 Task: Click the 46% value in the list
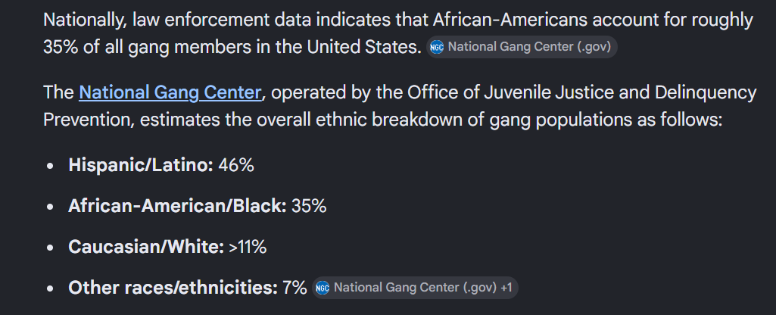pyautogui.click(x=236, y=165)
